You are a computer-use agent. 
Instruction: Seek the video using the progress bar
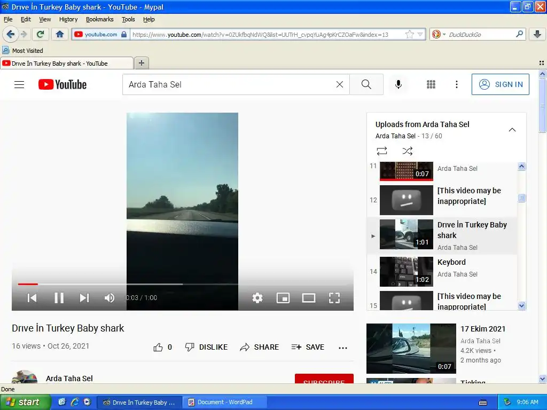point(183,284)
